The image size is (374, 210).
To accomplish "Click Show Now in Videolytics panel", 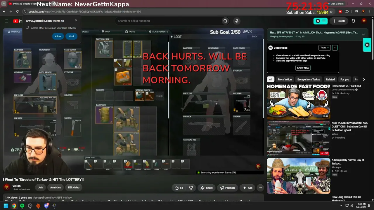I will (303, 68).
